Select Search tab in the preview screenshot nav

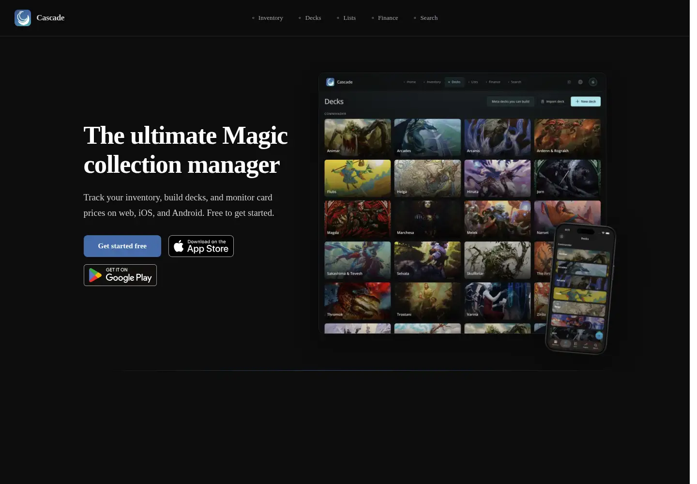(x=515, y=82)
